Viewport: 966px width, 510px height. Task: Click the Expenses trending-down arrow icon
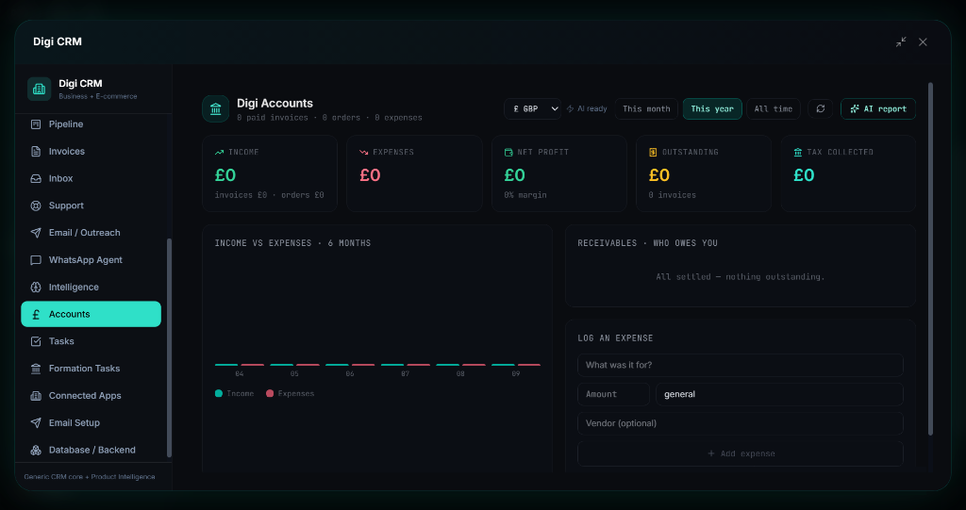(364, 152)
